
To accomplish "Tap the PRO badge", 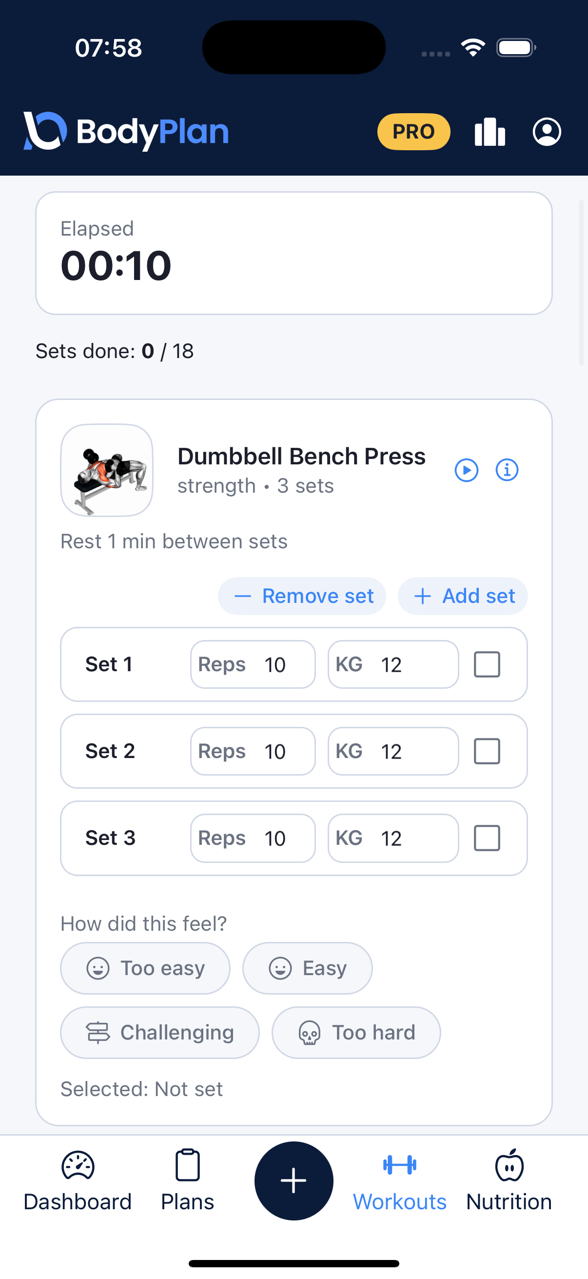I will [x=413, y=132].
